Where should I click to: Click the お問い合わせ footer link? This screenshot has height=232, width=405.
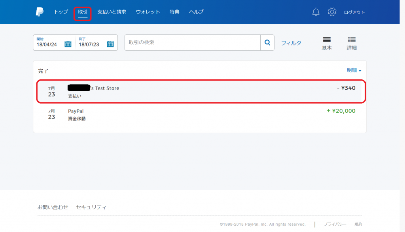[53, 207]
